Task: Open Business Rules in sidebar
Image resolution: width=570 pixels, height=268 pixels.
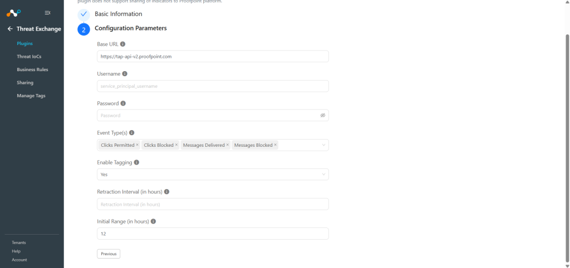Action: tap(32, 70)
